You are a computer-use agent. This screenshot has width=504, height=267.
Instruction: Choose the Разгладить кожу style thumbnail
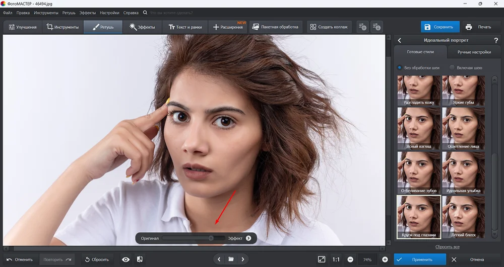[419, 91]
